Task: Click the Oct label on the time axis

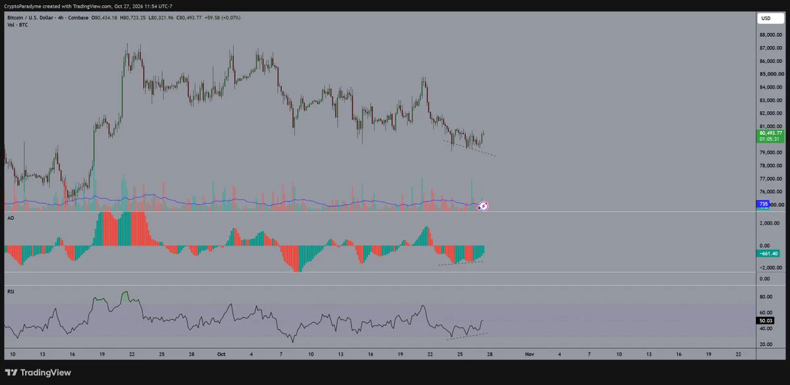Action: point(221,354)
